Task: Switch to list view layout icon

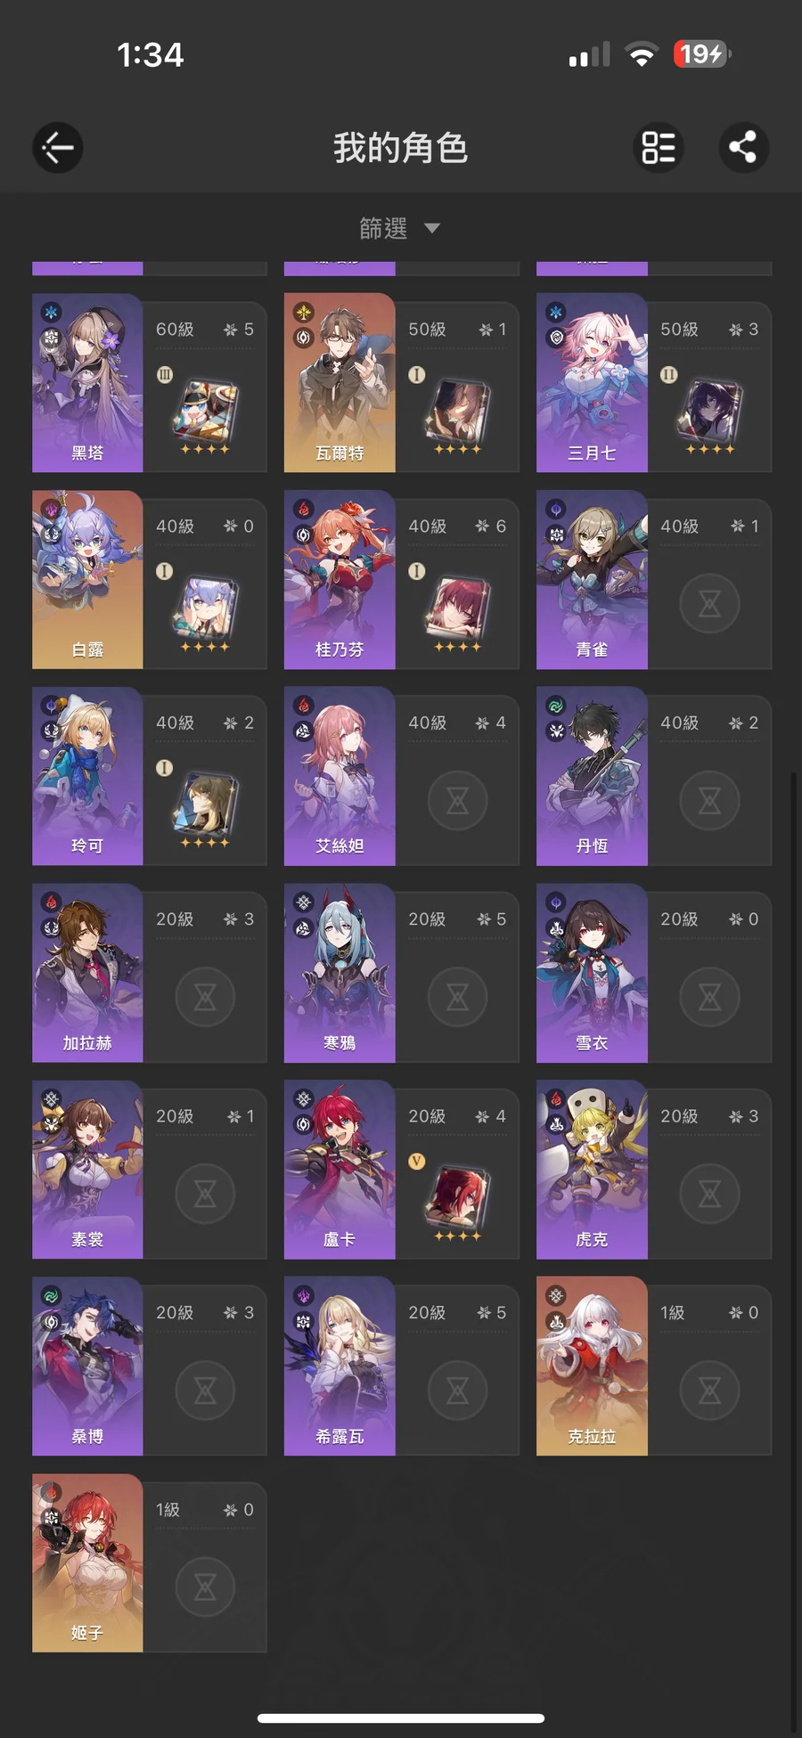Action: coord(659,147)
